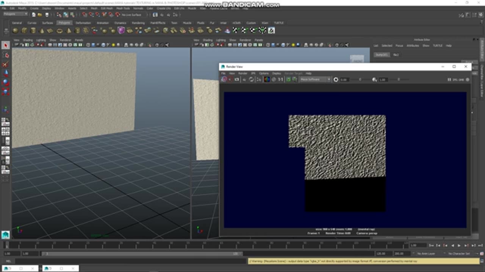
Task: Click the play forward button on timeline
Action: point(459,246)
